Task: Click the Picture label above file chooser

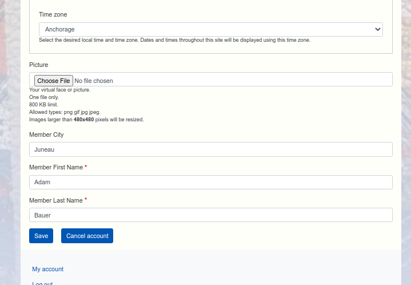Action: click(x=39, y=65)
